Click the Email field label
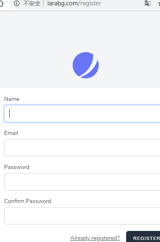The height and width of the screenshot is (242, 160). pos(11,133)
